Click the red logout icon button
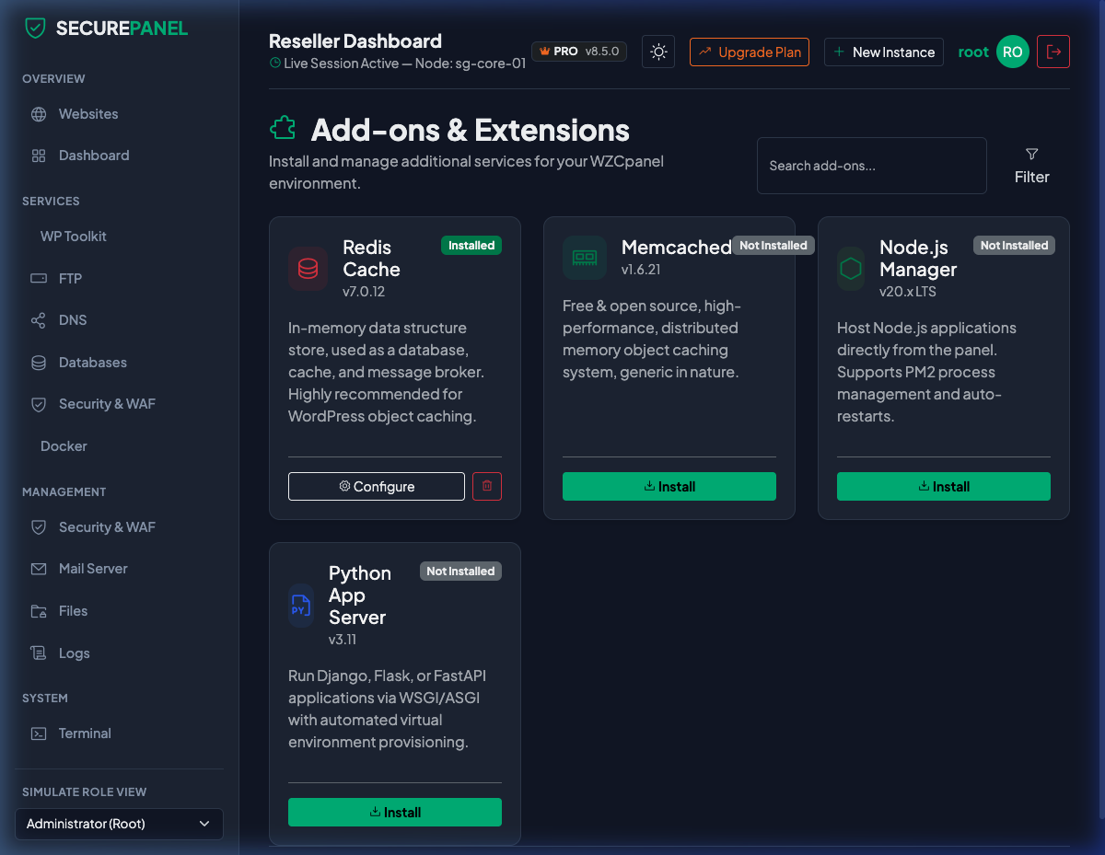1105x855 pixels. [1053, 52]
